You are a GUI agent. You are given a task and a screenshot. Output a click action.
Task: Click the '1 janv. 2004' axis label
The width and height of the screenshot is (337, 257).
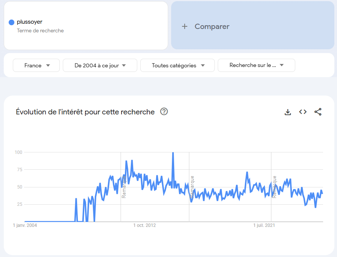[x=25, y=225]
